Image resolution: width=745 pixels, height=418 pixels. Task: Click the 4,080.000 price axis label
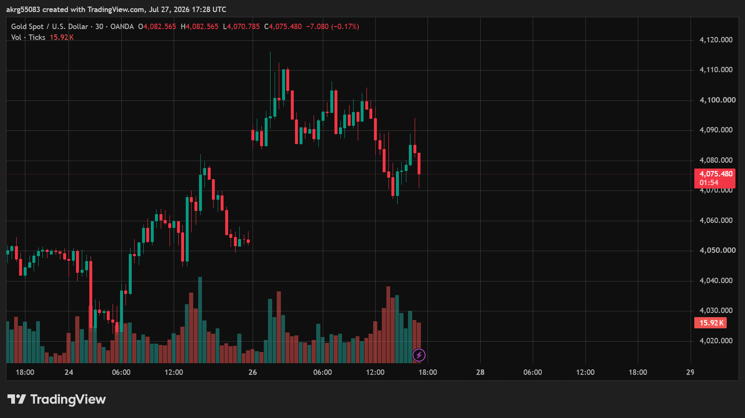click(716, 160)
